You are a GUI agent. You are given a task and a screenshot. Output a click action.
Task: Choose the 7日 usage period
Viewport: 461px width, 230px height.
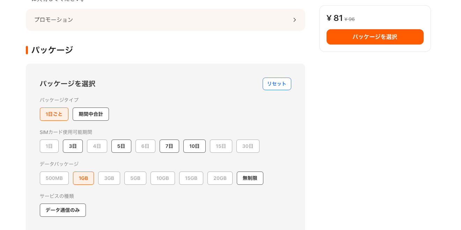tap(169, 146)
